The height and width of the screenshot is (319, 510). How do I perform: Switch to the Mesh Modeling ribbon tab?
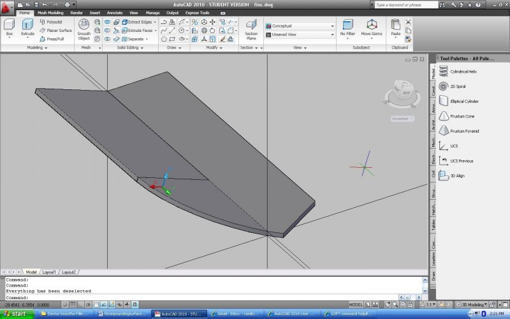tap(50, 12)
